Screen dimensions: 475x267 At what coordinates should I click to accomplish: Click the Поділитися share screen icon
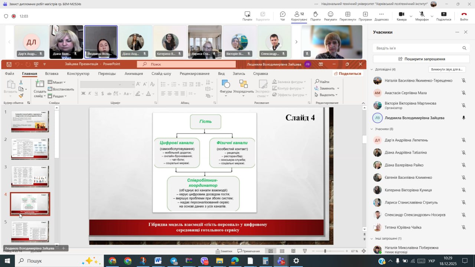pyautogui.click(x=444, y=14)
